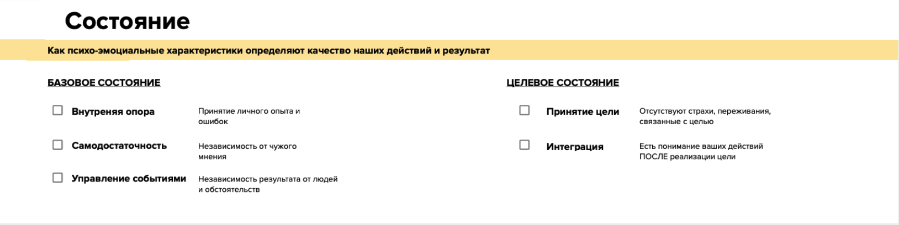This screenshot has height=225, width=899.
Task: Click the Интеграция bold label
Action: point(574,147)
